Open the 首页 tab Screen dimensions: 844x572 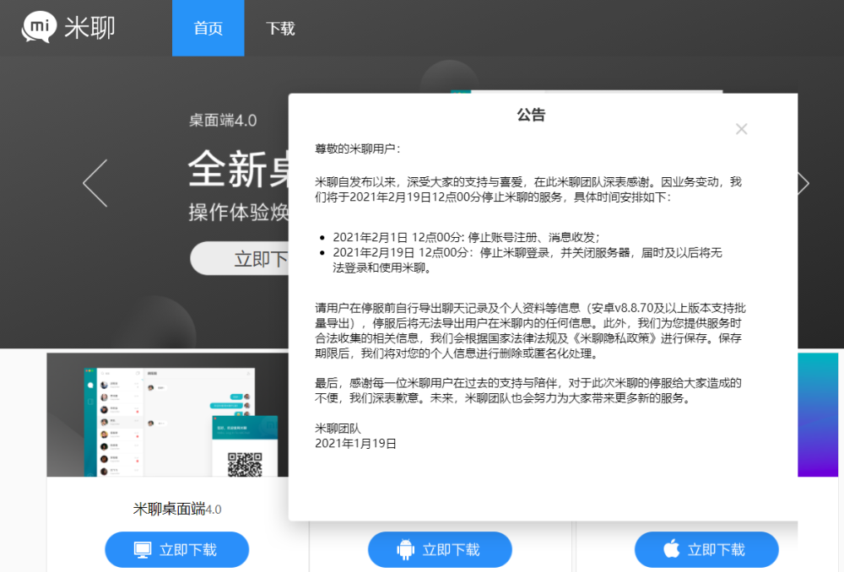point(208,28)
